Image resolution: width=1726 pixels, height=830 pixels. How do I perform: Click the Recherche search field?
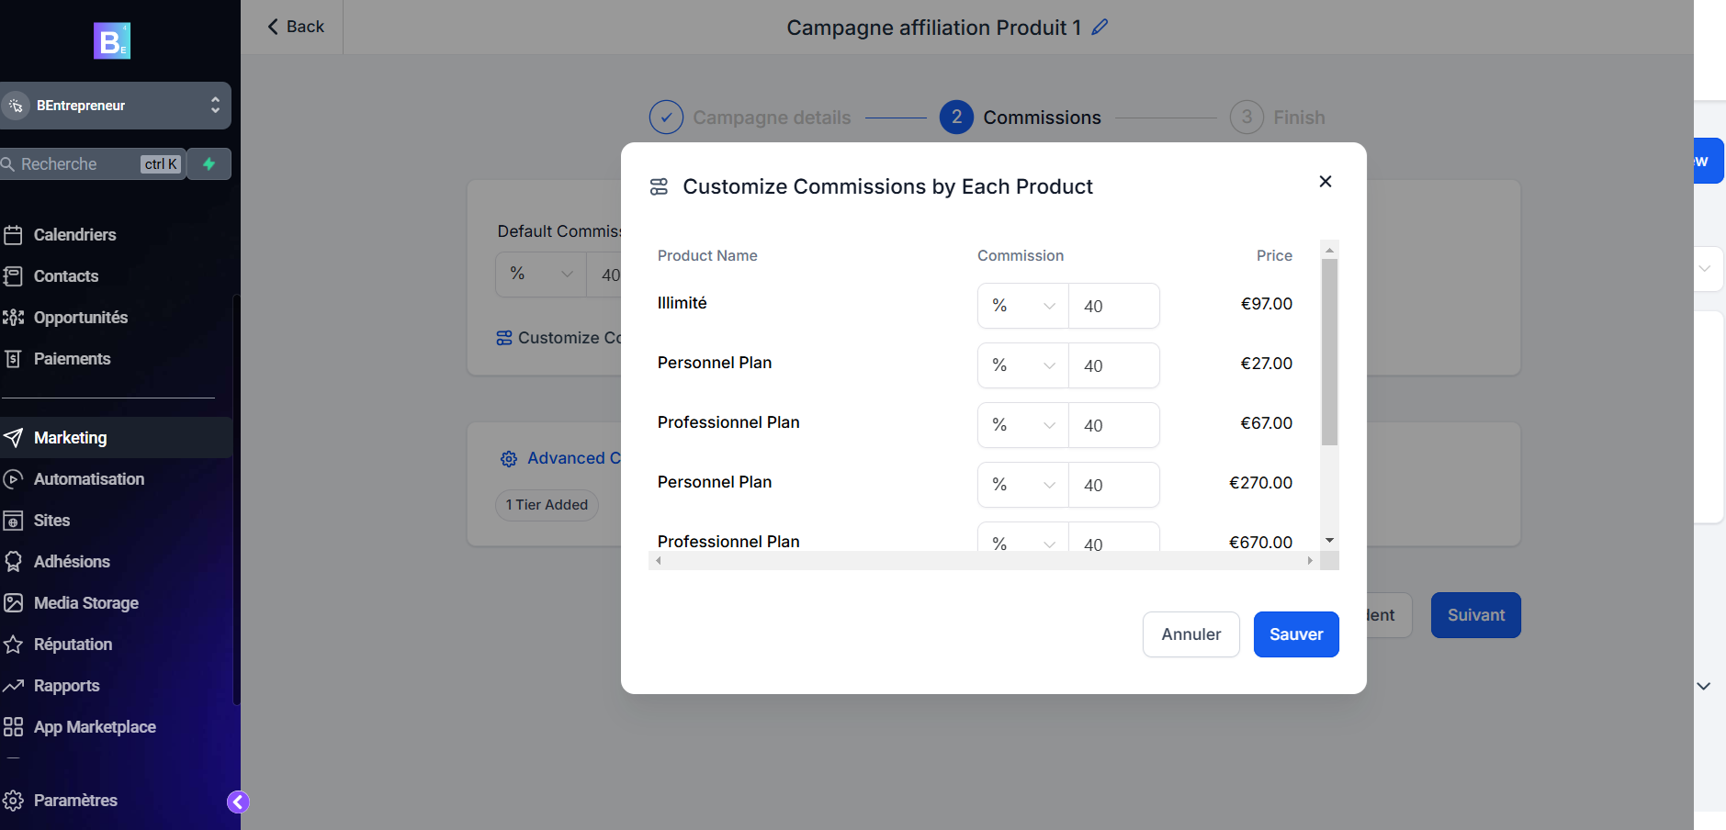pyautogui.click(x=92, y=164)
